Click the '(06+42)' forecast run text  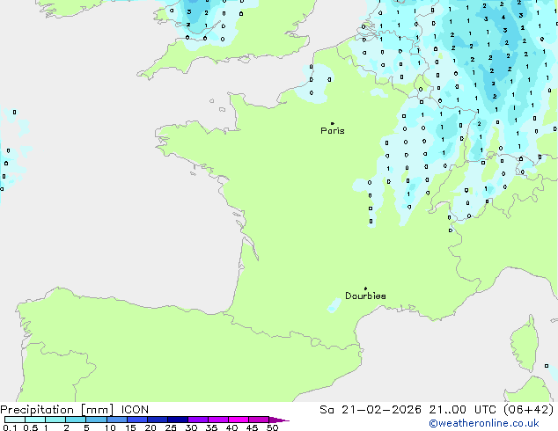tap(529, 410)
